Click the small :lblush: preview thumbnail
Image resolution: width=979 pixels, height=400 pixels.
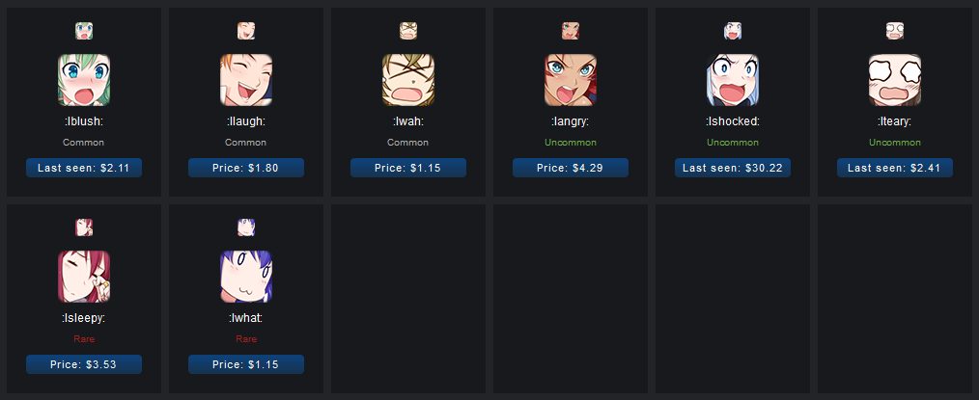(84, 31)
